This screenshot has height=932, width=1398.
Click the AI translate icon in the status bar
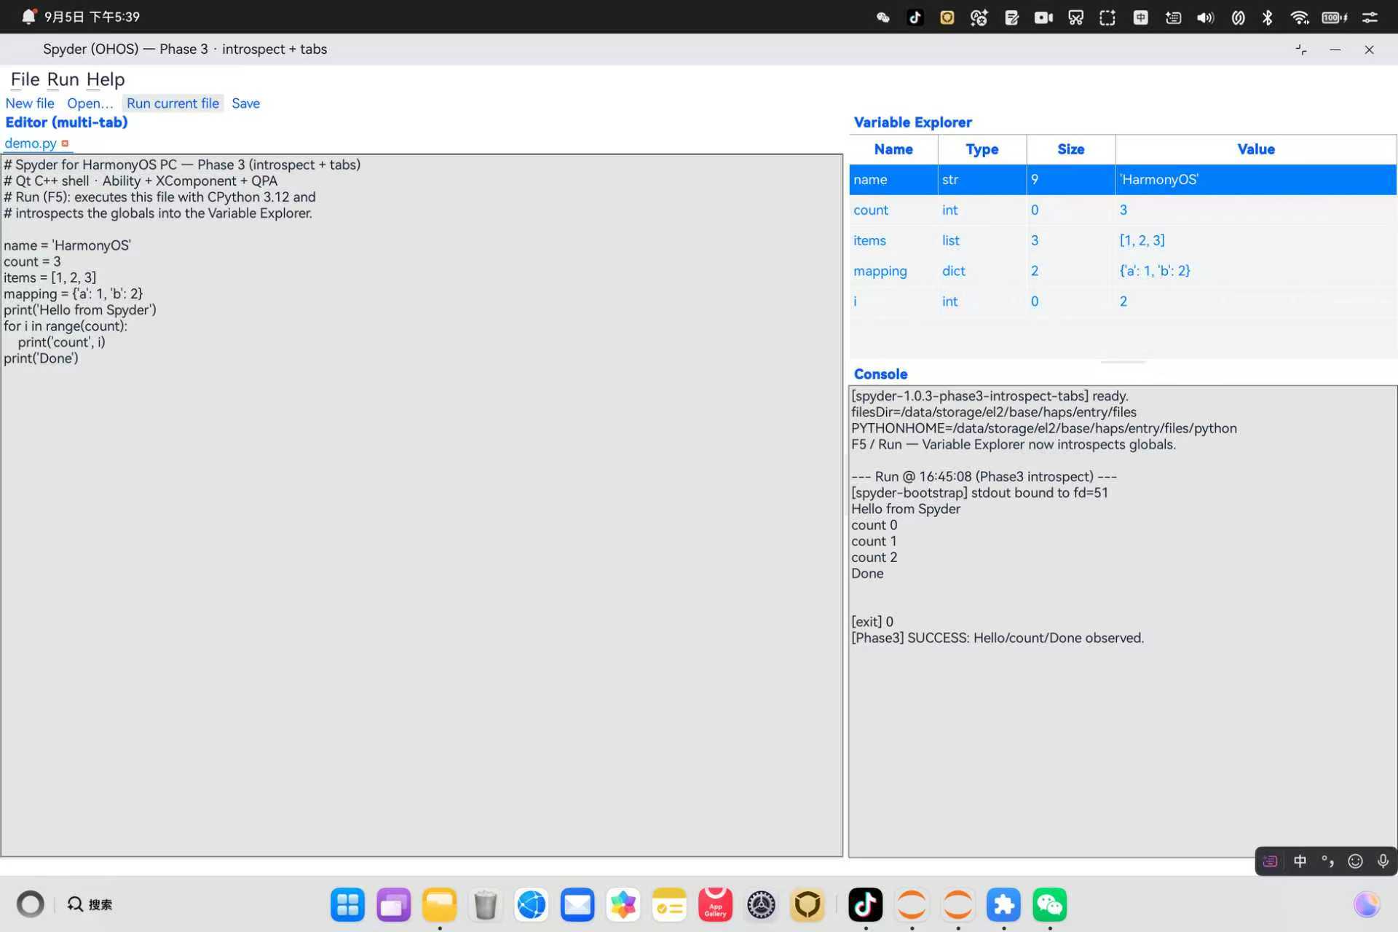979,17
